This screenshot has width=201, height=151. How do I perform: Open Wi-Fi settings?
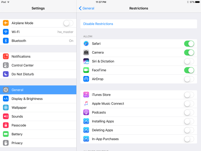(x=38, y=32)
